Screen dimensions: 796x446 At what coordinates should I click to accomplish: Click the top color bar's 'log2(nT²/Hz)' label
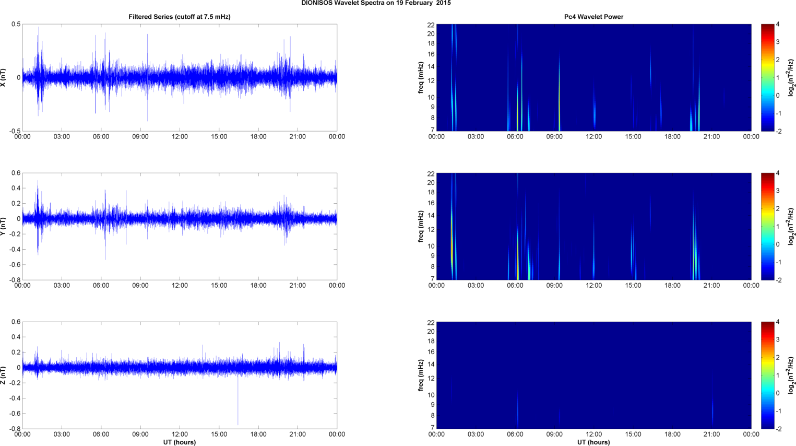coord(791,78)
